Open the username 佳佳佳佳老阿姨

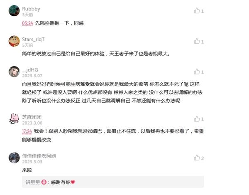click(39, 156)
